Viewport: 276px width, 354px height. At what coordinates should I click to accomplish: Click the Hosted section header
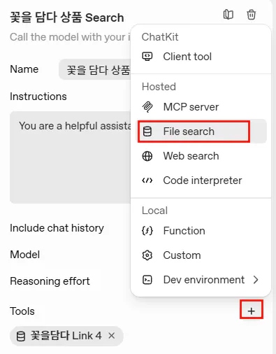point(159,87)
